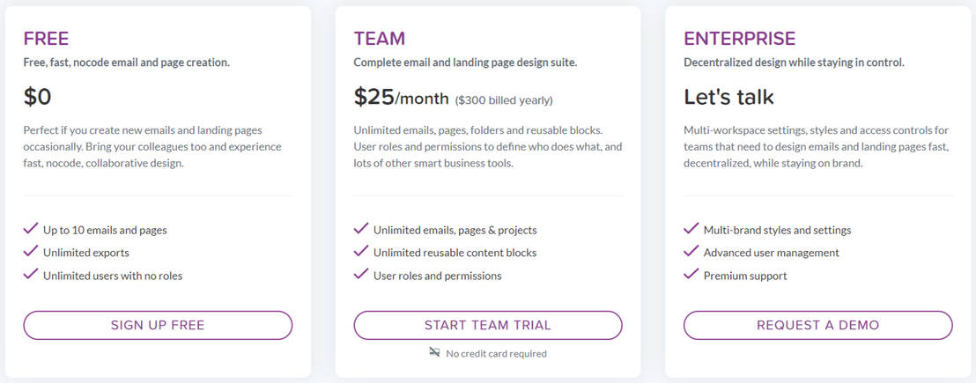
Task: Click the No credit card required note
Action: 496,354
